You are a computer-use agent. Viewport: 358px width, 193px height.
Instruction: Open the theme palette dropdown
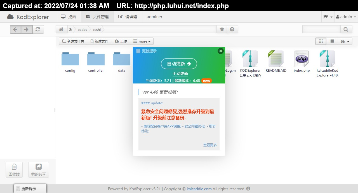pos(345,41)
